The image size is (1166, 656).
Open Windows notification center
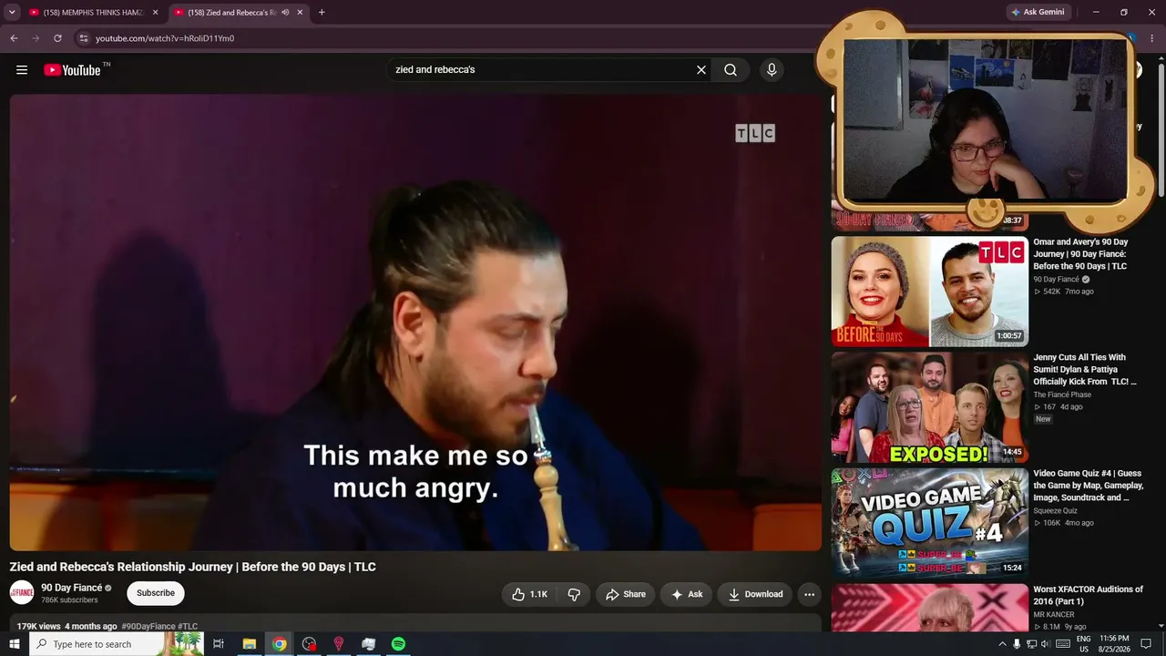(x=1146, y=644)
